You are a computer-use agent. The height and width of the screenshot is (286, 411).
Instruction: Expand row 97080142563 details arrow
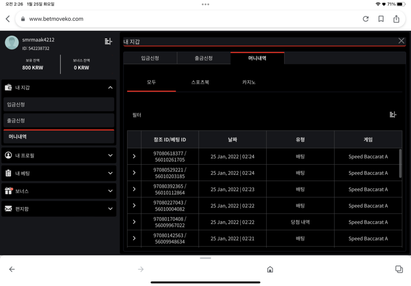[x=134, y=239]
